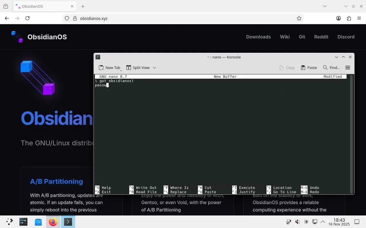Click the Konsole window menu icon in titlebar

coord(98,57)
